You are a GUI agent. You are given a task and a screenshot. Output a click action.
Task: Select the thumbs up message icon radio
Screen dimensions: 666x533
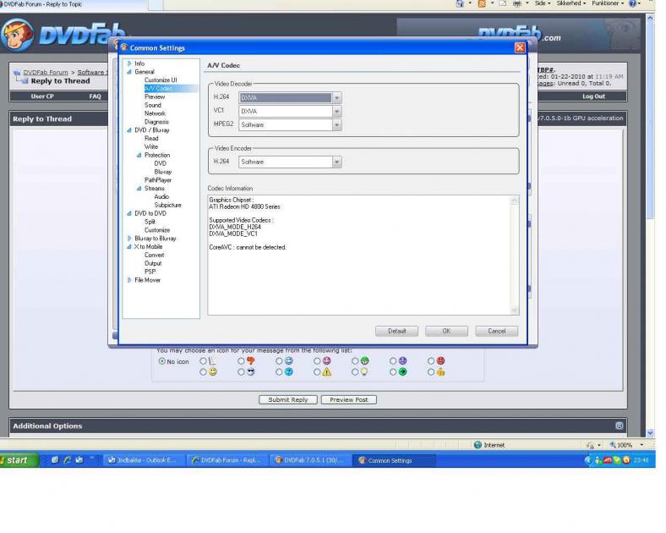point(431,372)
